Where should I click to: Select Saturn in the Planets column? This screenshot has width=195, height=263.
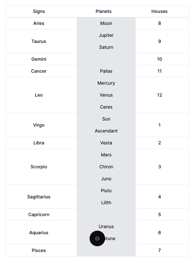(x=106, y=47)
